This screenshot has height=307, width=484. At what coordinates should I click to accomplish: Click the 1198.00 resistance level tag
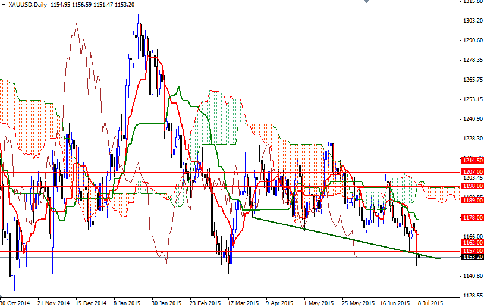pos(472,186)
